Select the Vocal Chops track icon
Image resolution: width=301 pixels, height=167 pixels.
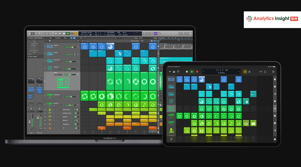[50, 110]
